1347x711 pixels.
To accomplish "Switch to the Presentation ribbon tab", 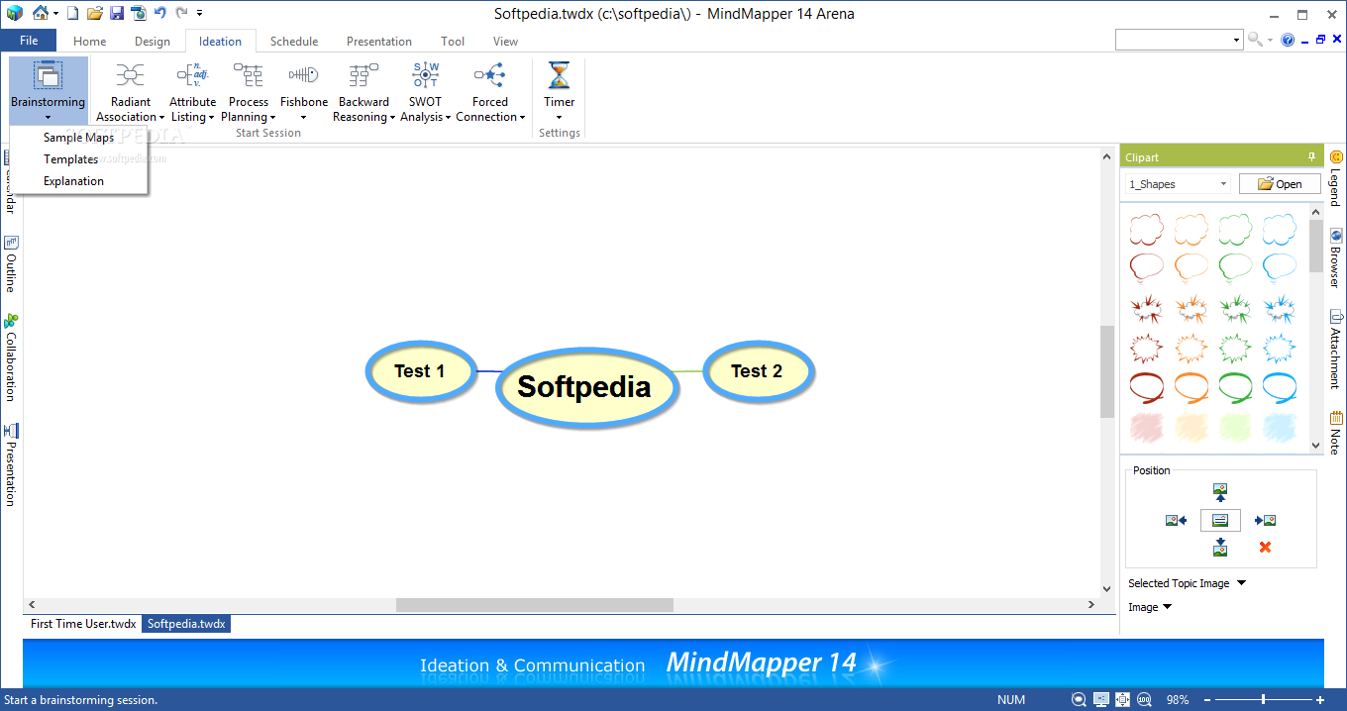I will [x=379, y=42].
